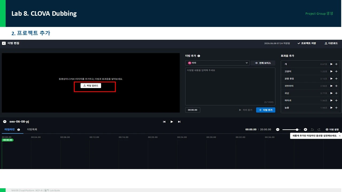Go back from 더빙 편집 screen
342x192 pixels.
point(4,43)
